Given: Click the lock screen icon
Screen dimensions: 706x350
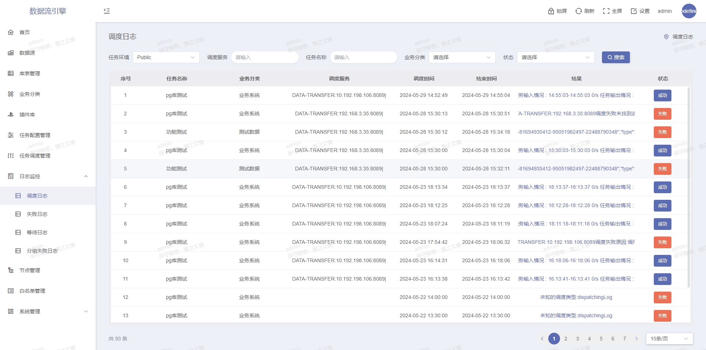Looking at the screenshot, I should tap(551, 11).
